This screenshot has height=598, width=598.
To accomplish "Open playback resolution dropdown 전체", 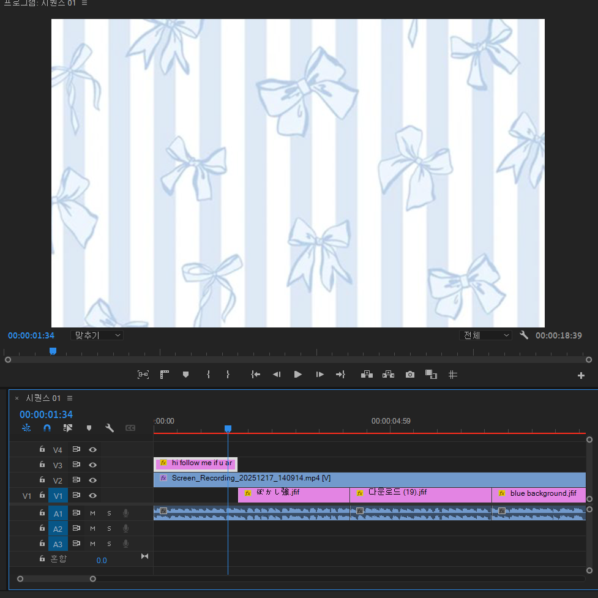I will pos(485,335).
